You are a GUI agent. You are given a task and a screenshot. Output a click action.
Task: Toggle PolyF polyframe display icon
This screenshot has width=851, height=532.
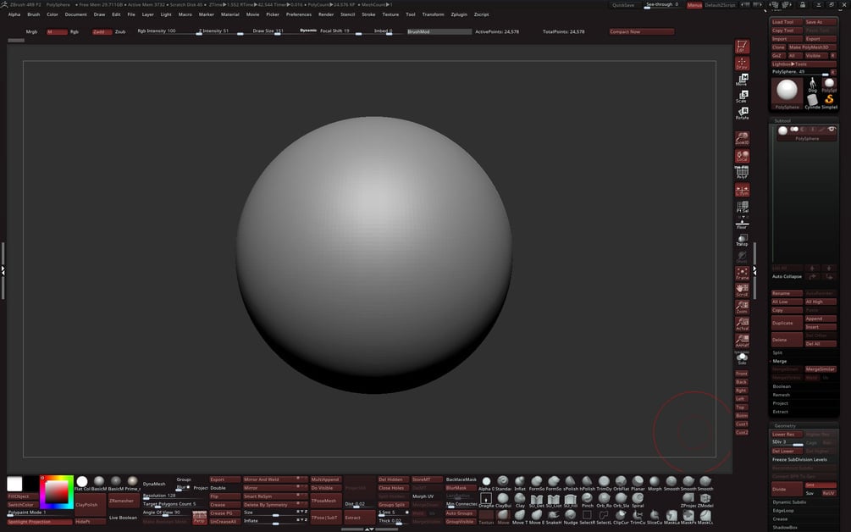click(742, 173)
